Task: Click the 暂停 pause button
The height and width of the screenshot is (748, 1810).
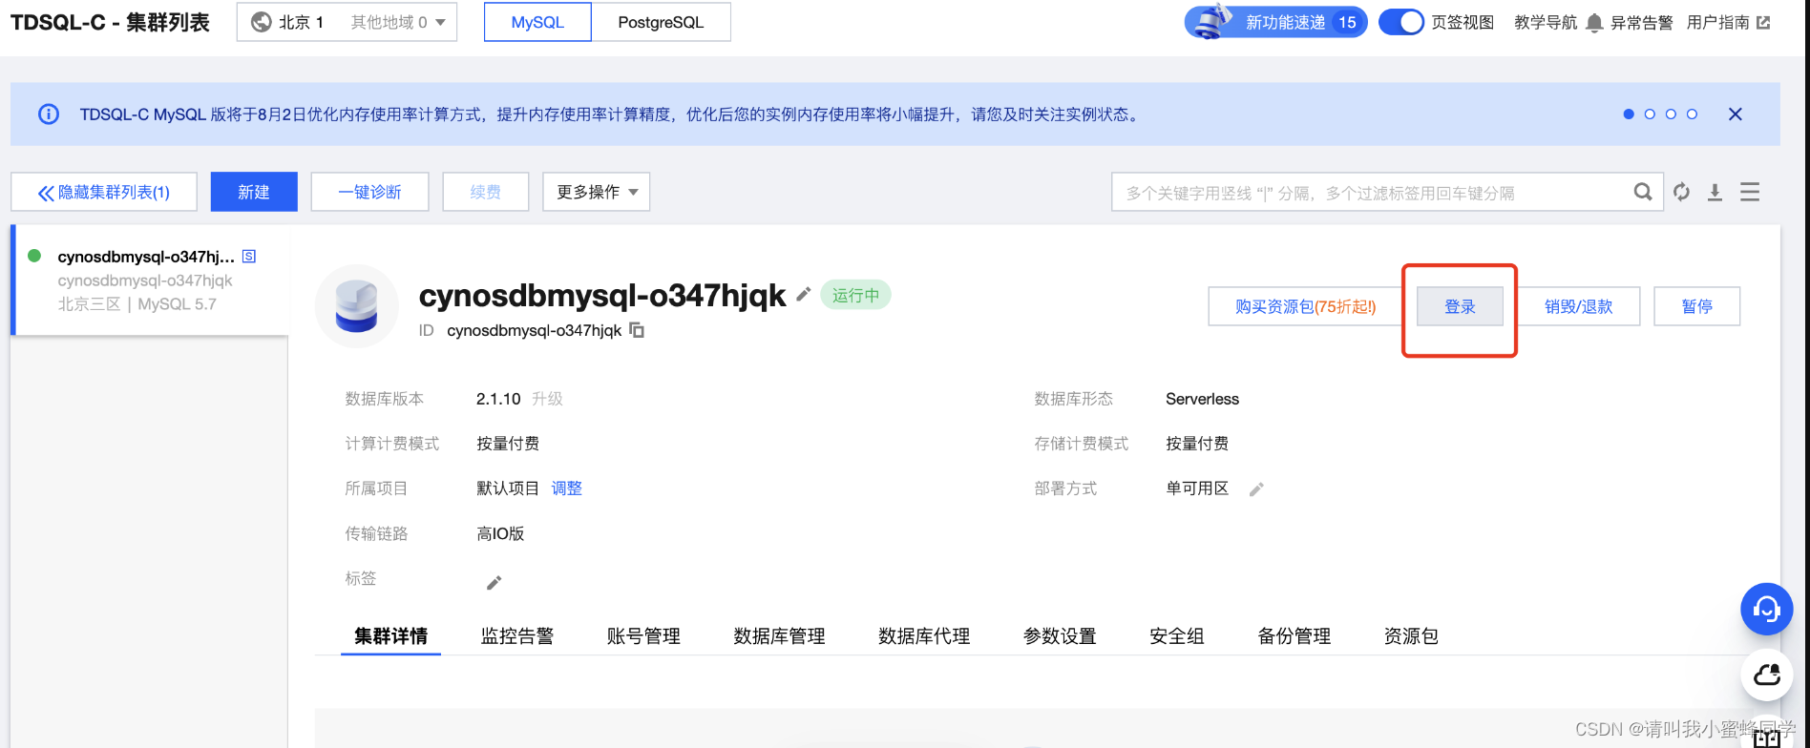Action: pos(1697,306)
